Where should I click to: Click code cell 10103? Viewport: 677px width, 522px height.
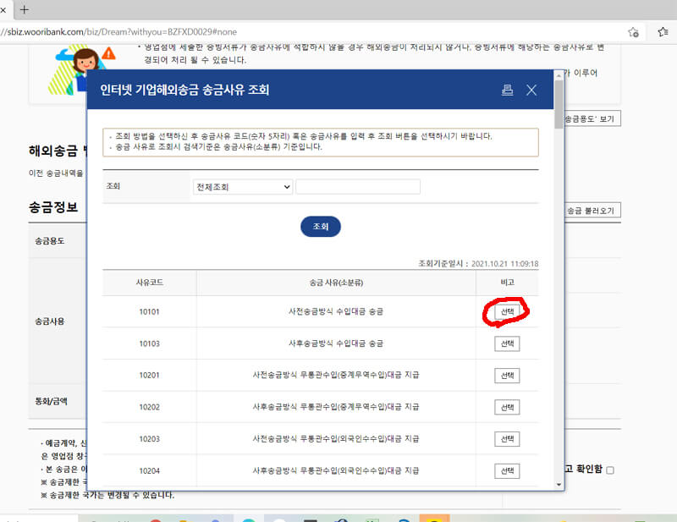pos(150,343)
